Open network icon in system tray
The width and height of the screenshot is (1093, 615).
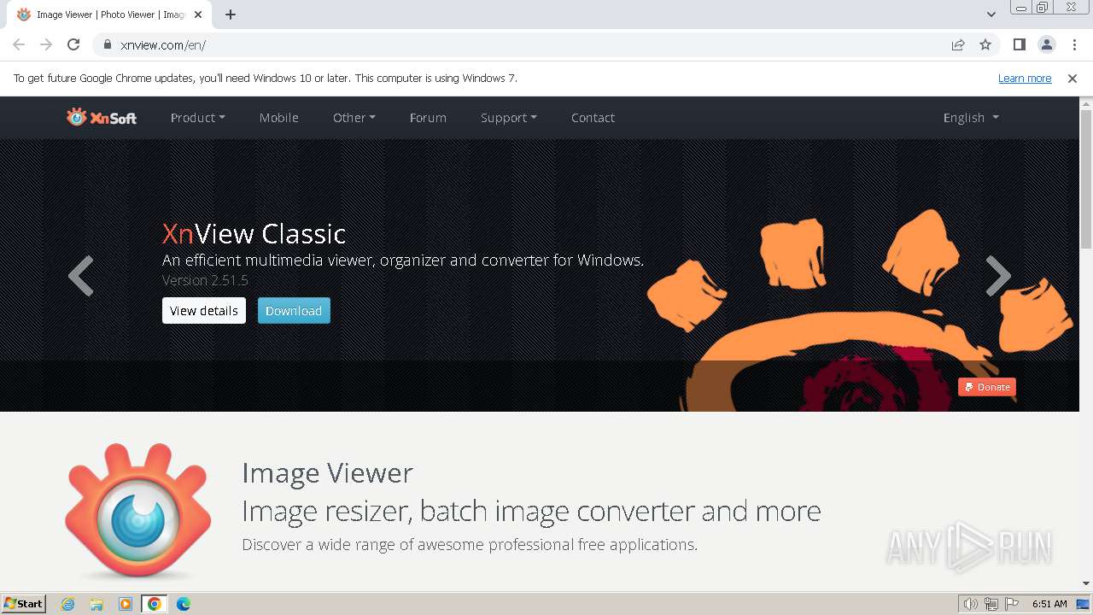[991, 604]
